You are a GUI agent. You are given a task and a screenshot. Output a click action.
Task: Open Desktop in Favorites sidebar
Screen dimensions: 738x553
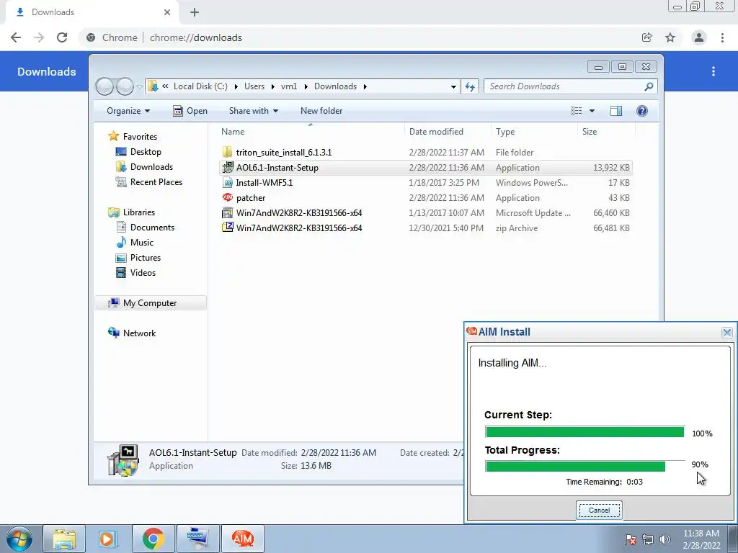[x=146, y=151]
